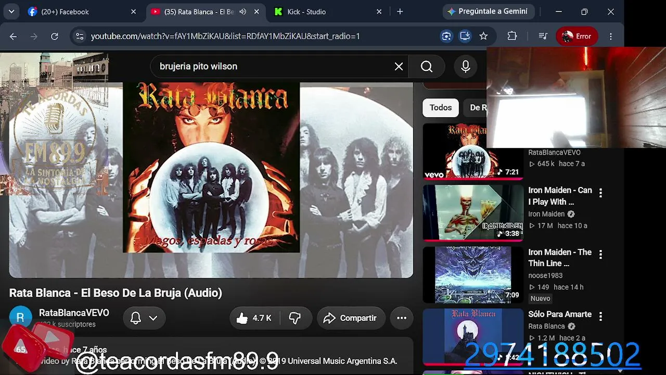666x375 pixels.
Task: Go forward with the browser arrow
Action: pyautogui.click(x=34, y=36)
